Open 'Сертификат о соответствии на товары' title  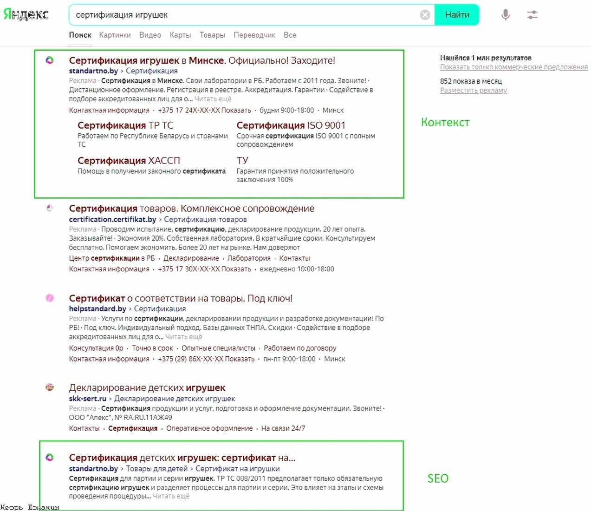(181, 298)
